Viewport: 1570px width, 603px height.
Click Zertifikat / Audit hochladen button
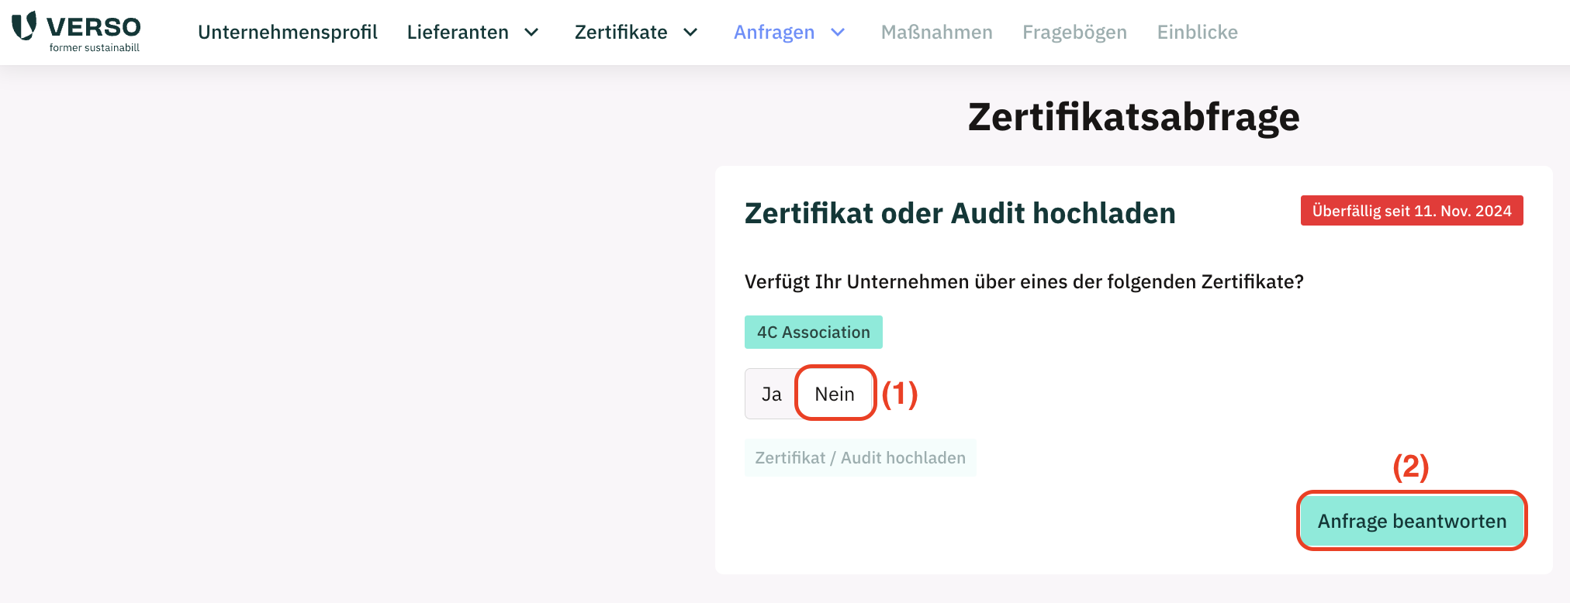[x=860, y=457]
